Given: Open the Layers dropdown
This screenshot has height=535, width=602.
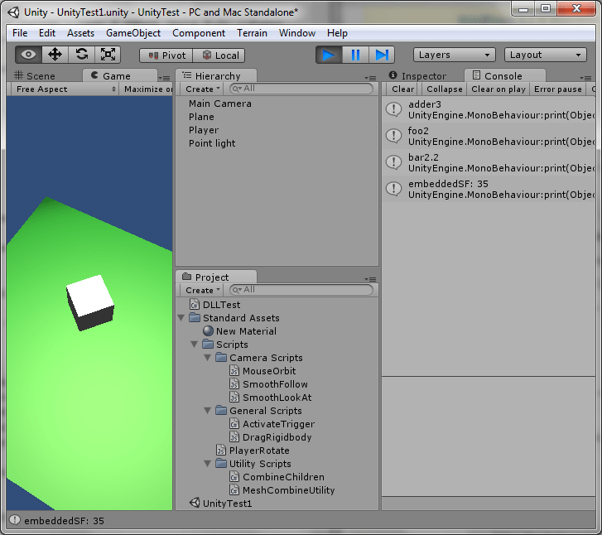Looking at the screenshot, I should [x=454, y=55].
